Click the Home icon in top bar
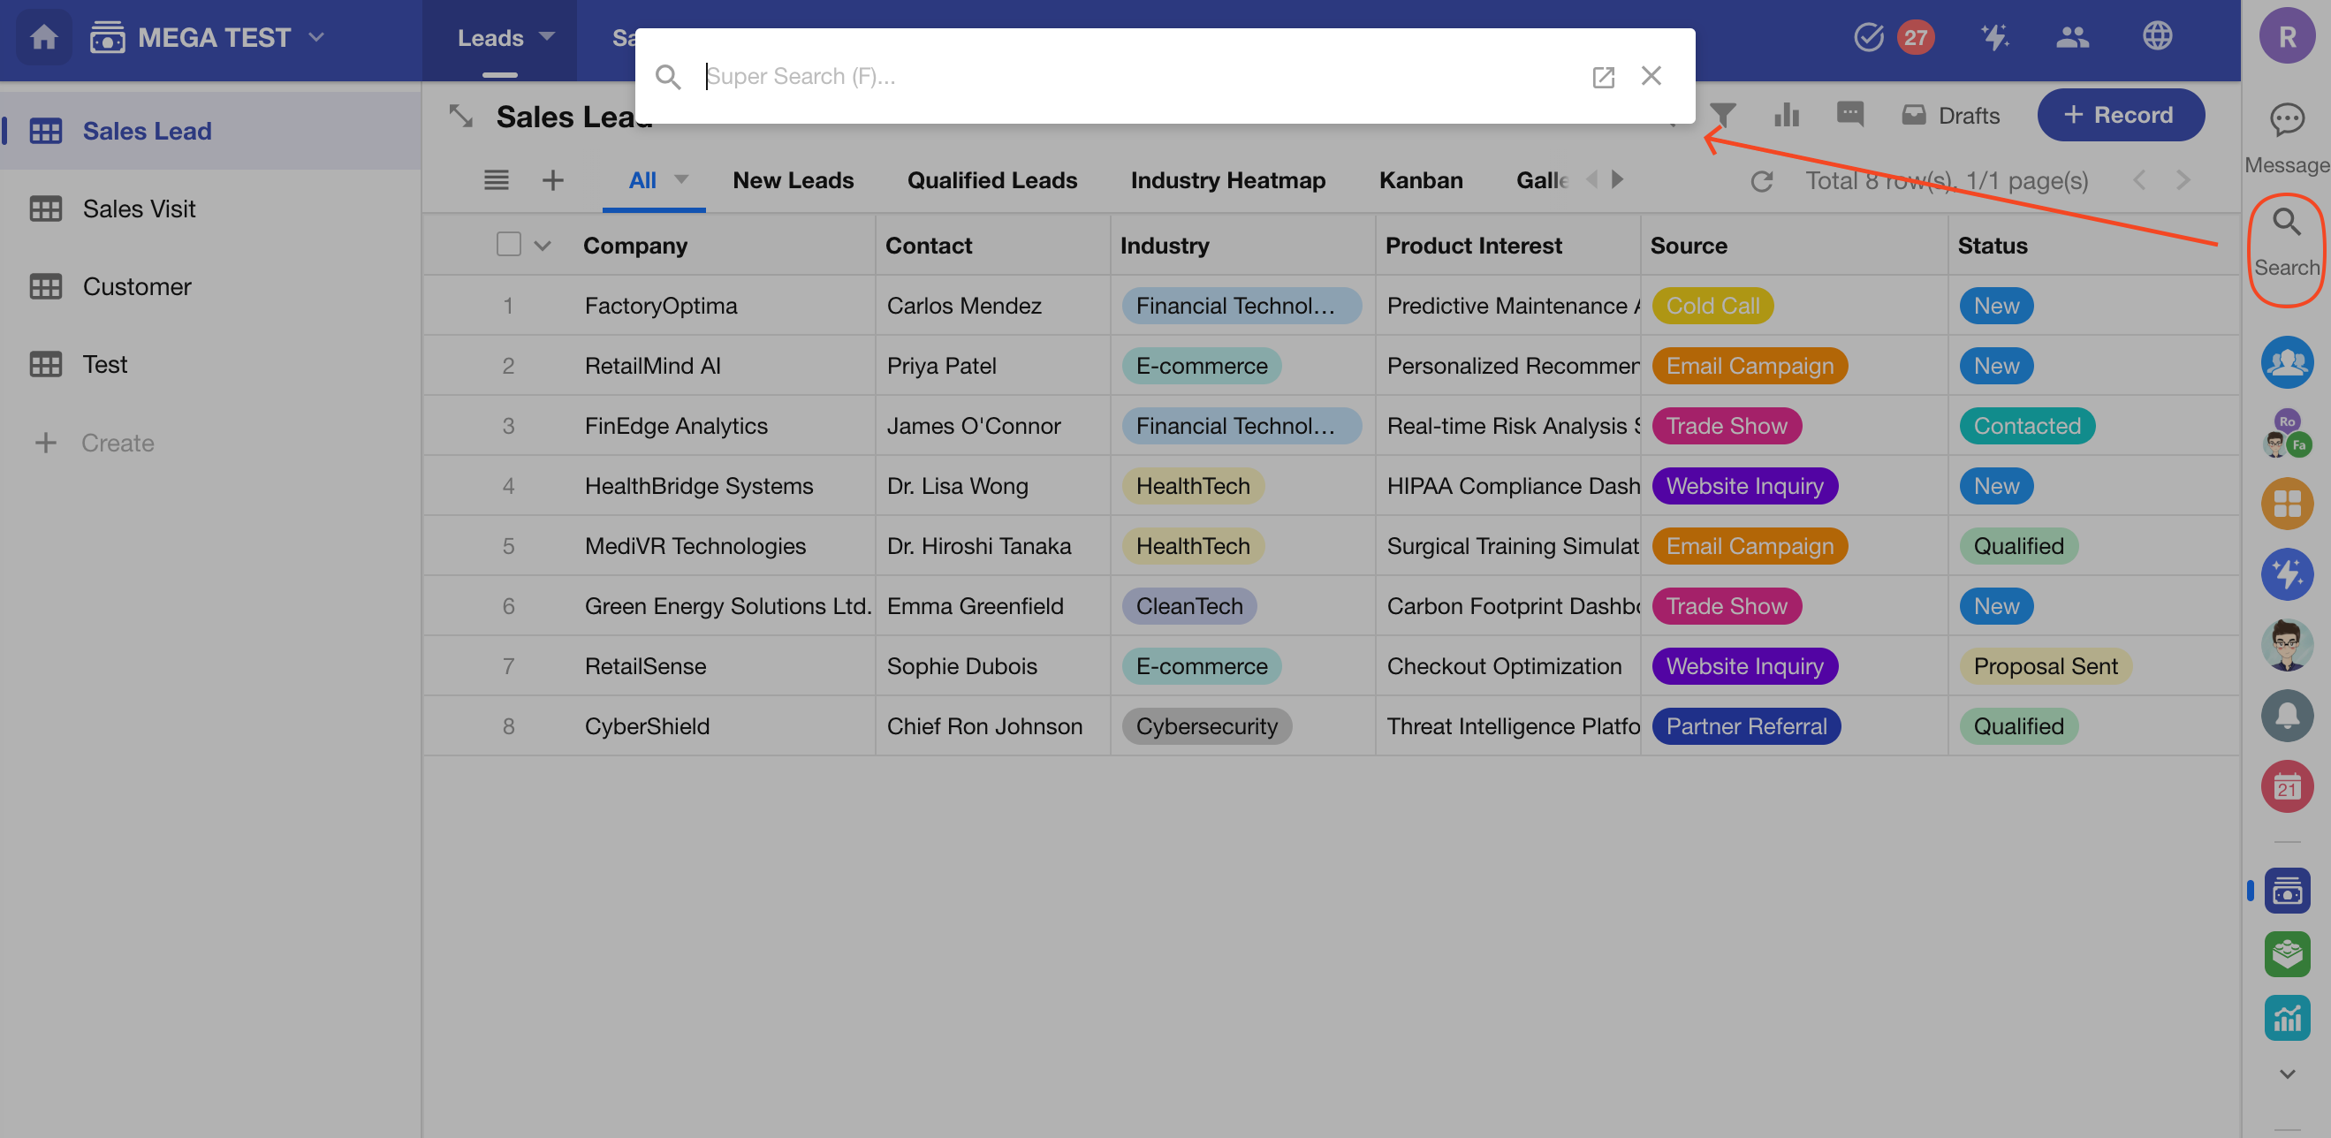 tap(43, 37)
